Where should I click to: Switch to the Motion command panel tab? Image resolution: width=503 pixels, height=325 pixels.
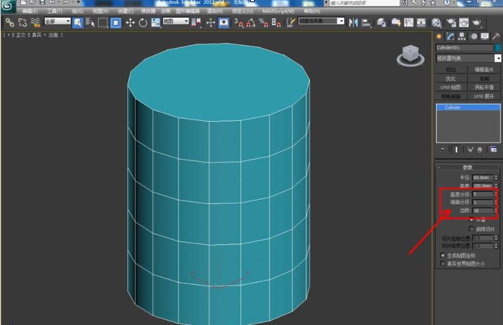tap(474, 37)
